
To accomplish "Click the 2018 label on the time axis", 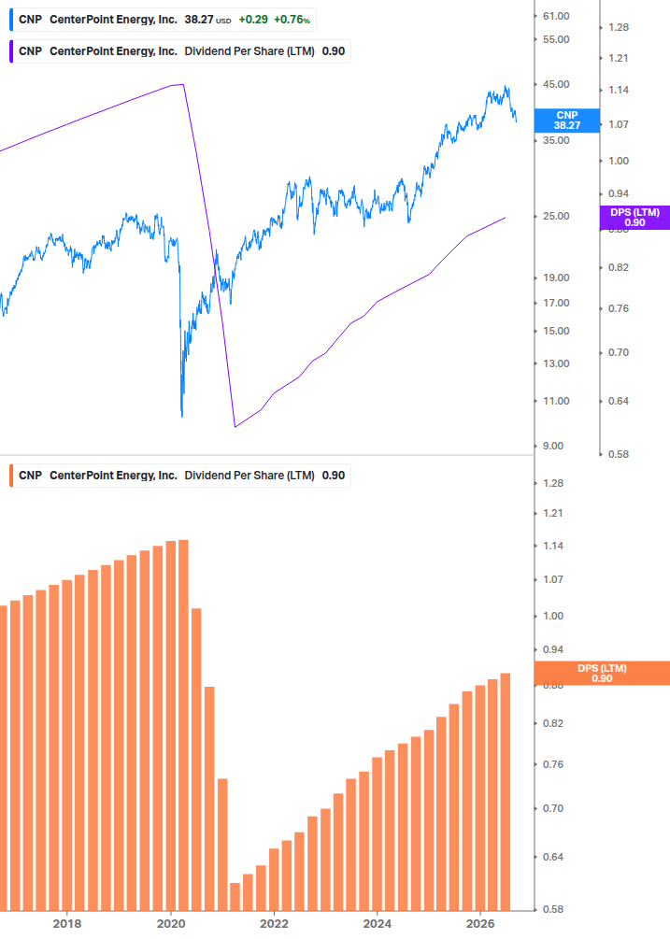I will [67, 924].
